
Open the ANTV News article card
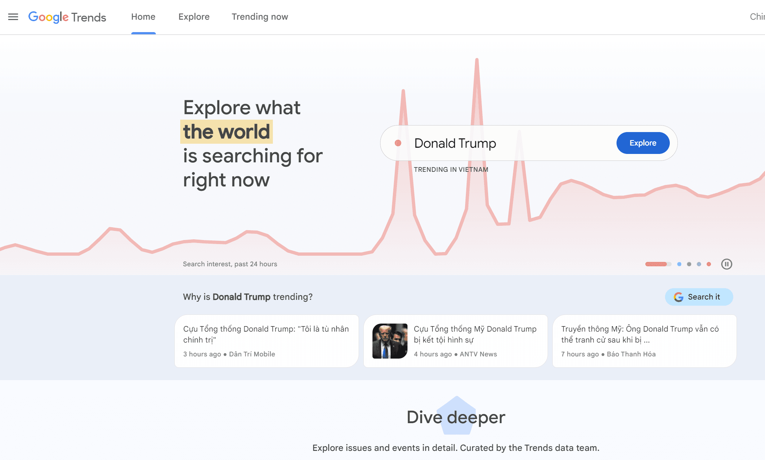pyautogui.click(x=456, y=341)
